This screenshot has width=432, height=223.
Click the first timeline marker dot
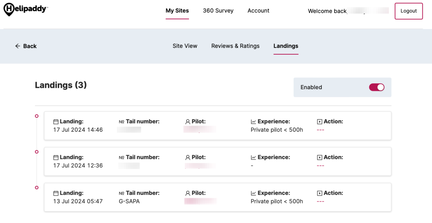[x=37, y=116]
